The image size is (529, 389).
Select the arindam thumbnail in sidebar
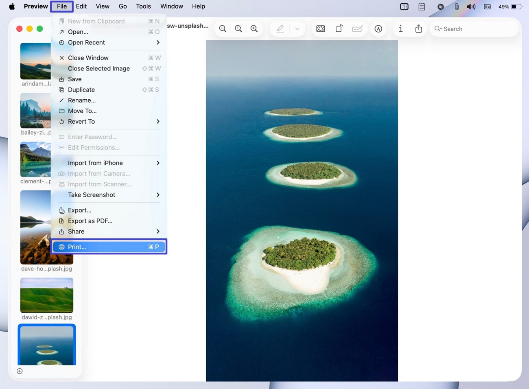click(36, 61)
